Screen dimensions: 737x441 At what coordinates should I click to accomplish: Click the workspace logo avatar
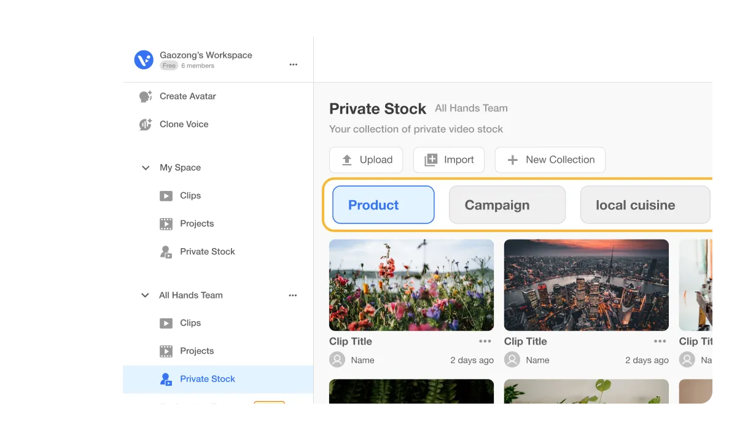tap(143, 60)
